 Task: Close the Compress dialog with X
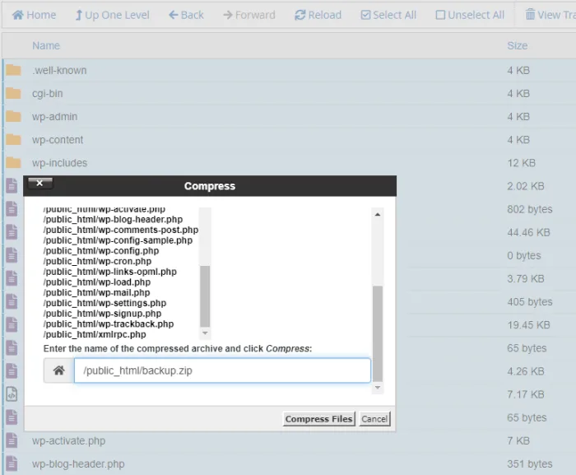point(39,184)
